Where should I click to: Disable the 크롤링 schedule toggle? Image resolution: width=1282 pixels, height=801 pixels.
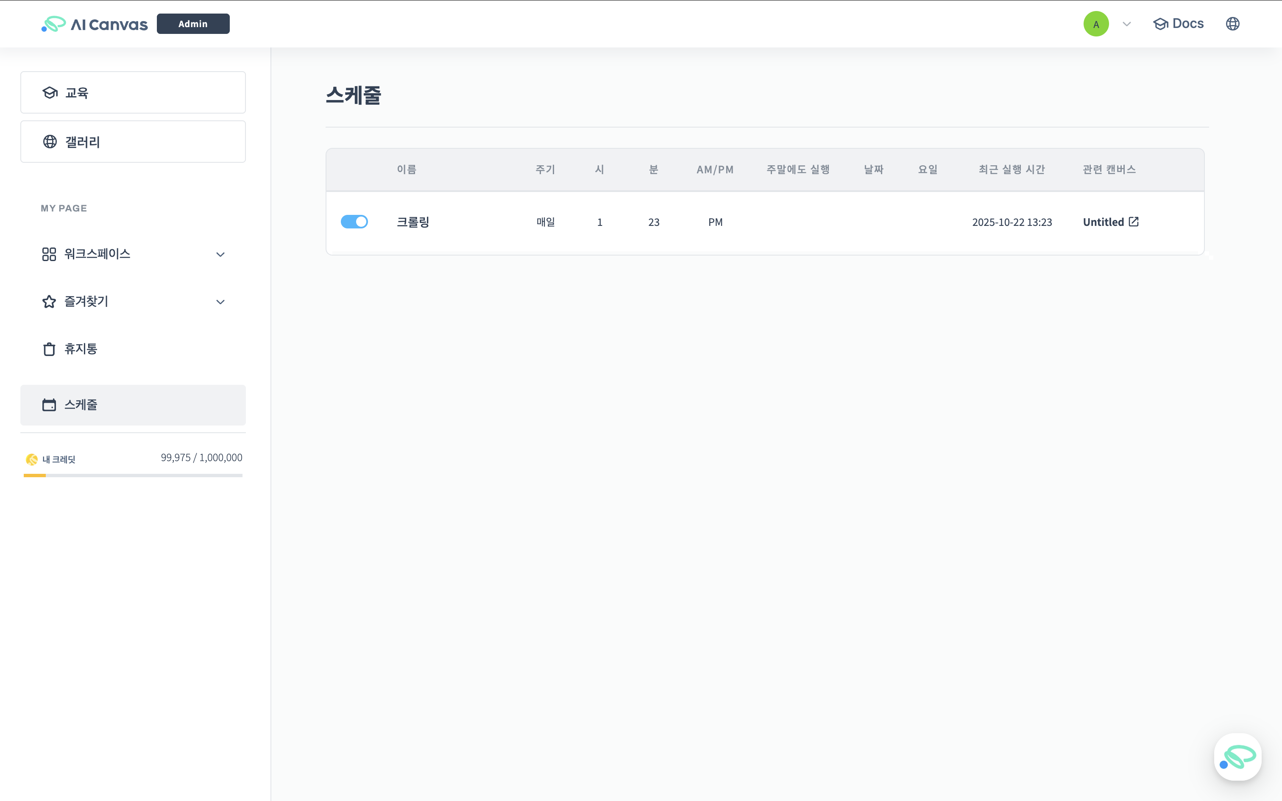[x=354, y=221]
